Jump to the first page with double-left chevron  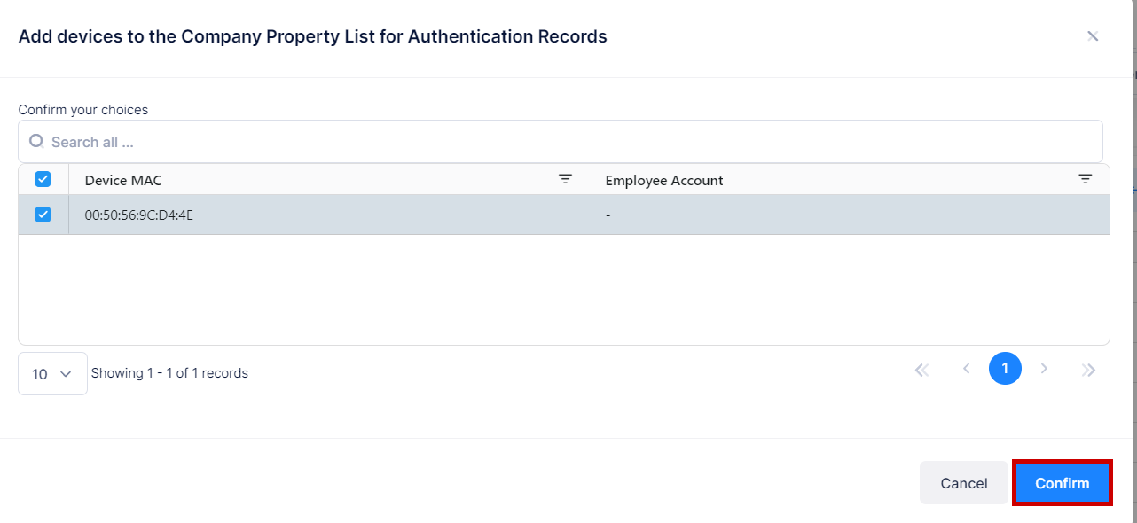click(x=921, y=368)
